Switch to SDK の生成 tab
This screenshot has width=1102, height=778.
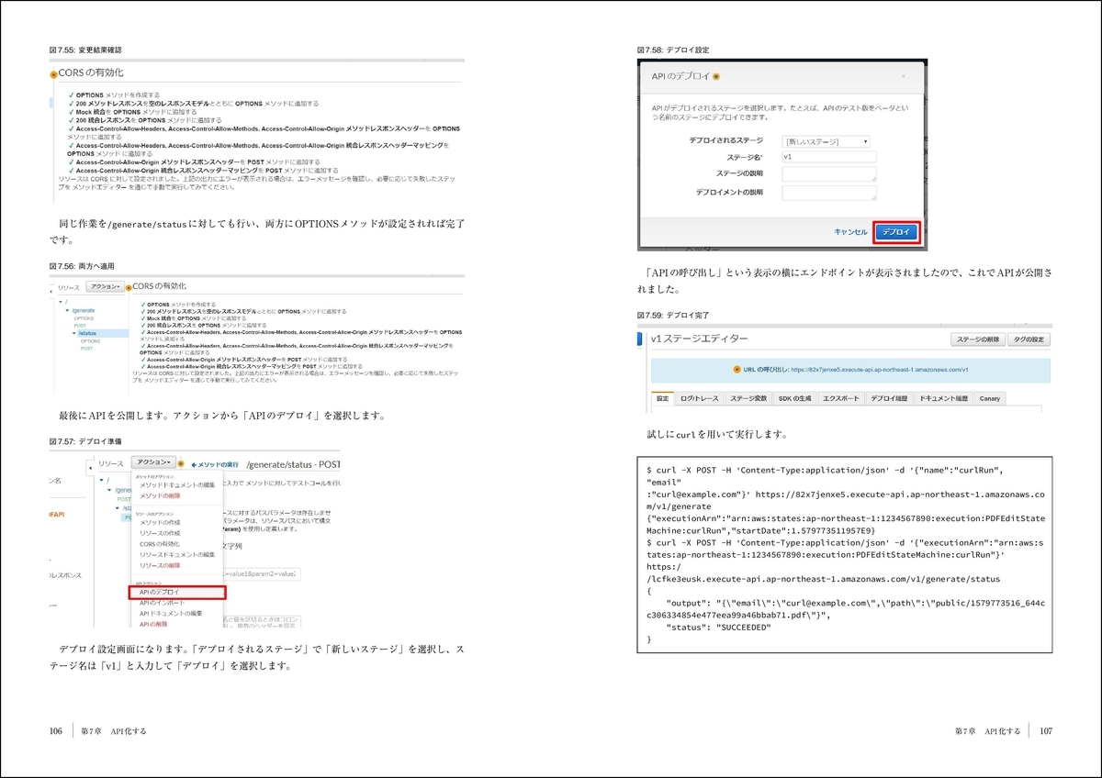(794, 398)
